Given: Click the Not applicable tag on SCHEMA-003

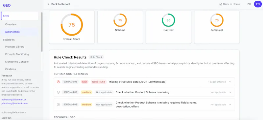Looking at the screenshot, I should pyautogui.click(x=104, y=105).
